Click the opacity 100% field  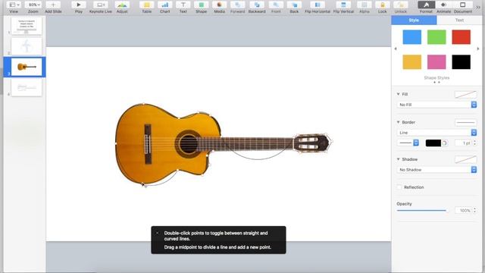point(463,211)
